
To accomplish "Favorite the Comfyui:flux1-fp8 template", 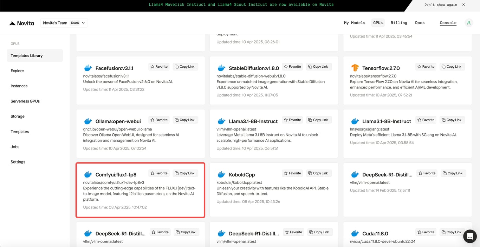I will tap(159, 173).
